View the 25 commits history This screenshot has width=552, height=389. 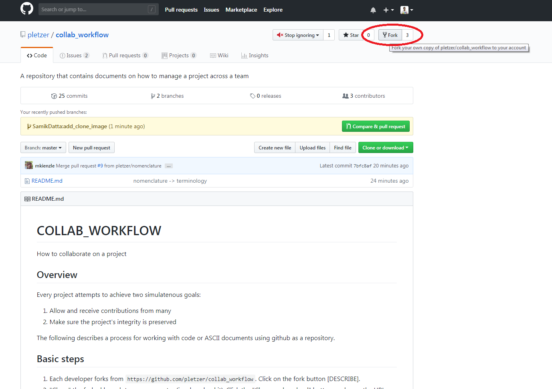tap(69, 96)
